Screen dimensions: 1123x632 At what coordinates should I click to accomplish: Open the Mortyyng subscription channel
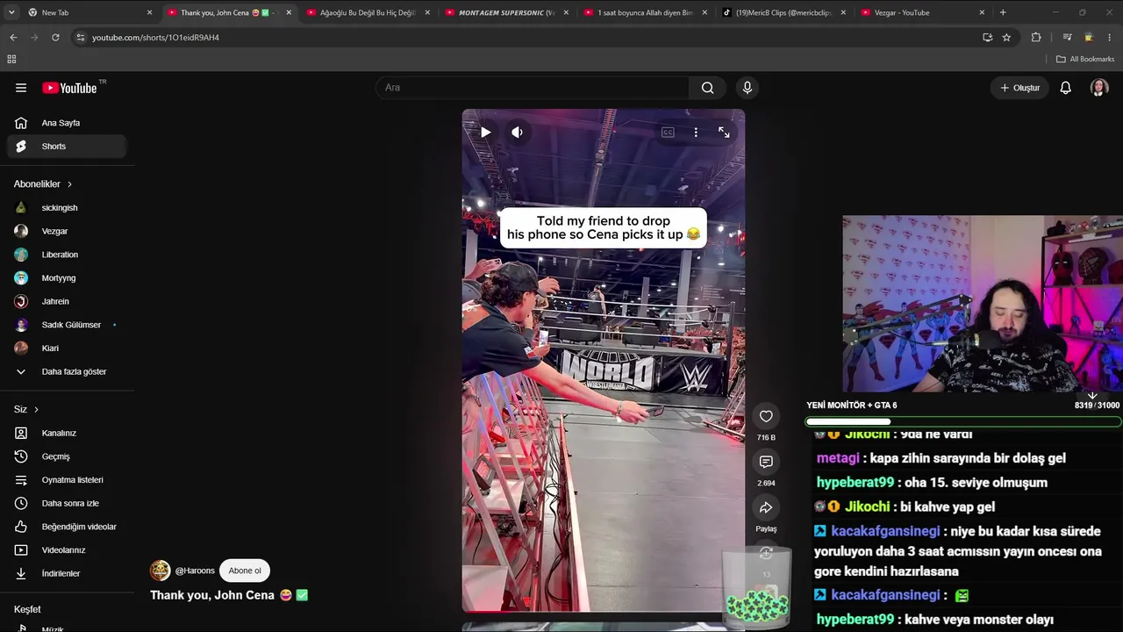click(66, 278)
